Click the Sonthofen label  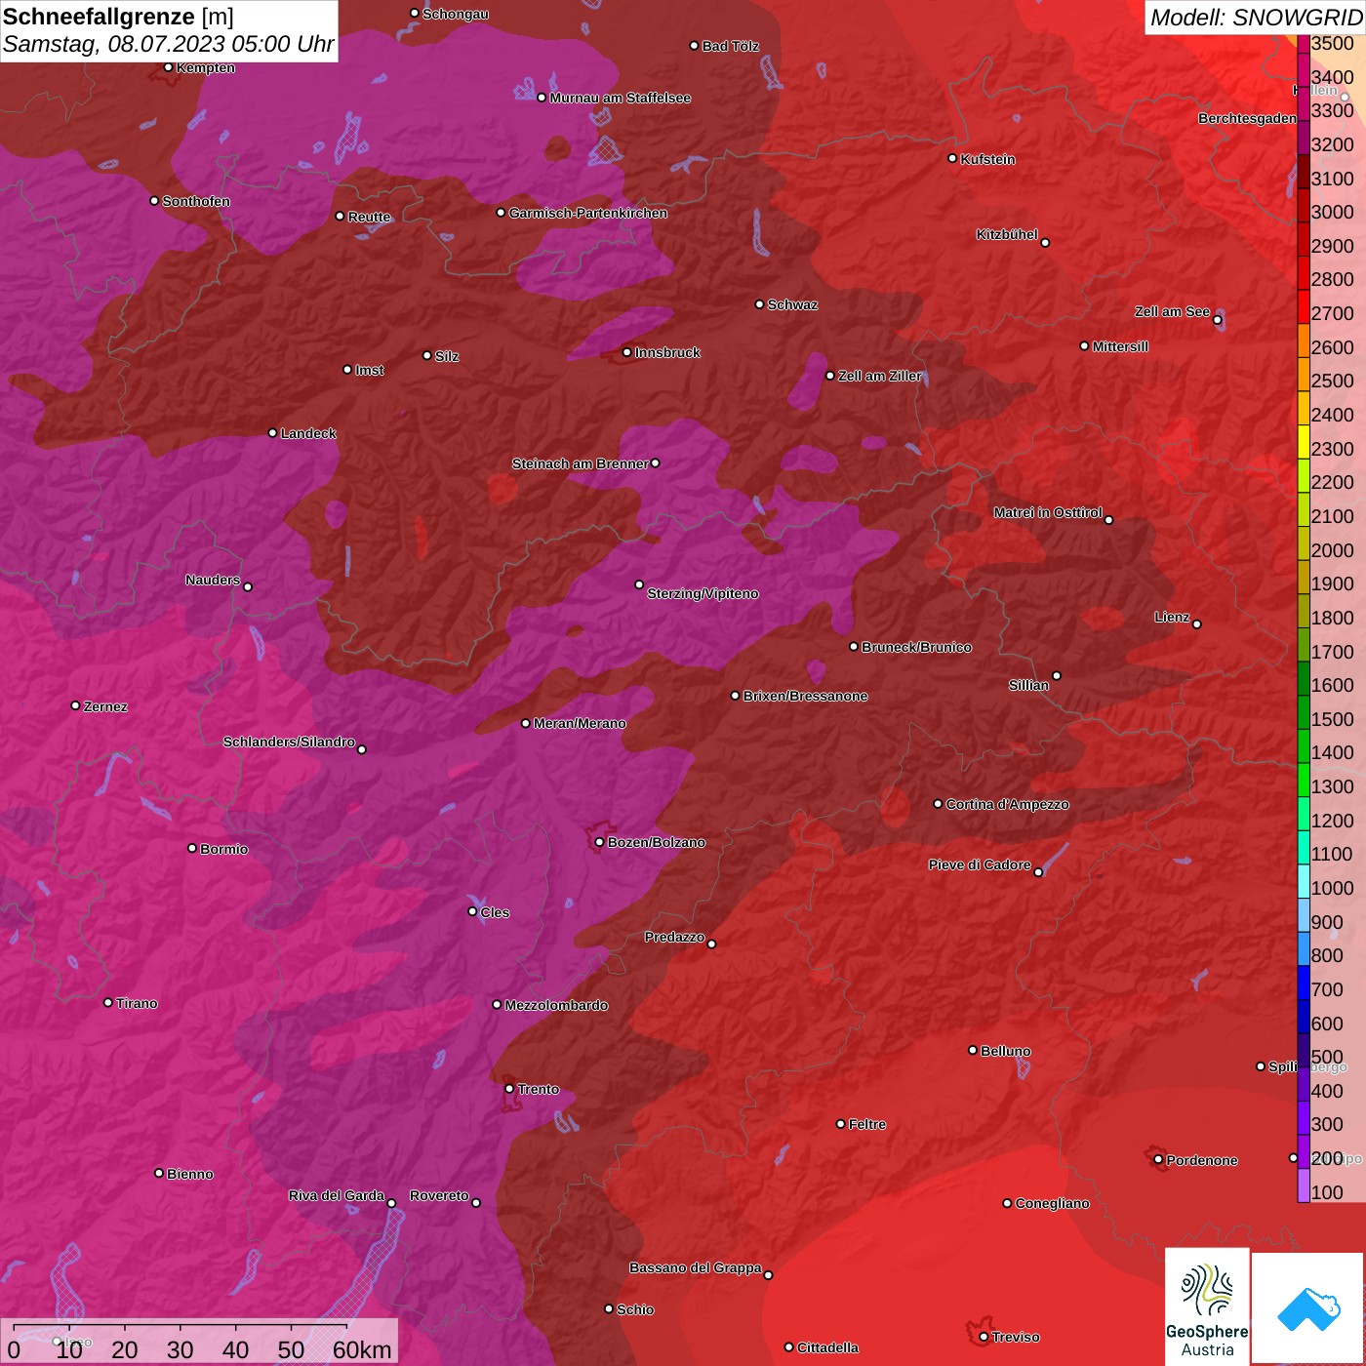point(196,201)
